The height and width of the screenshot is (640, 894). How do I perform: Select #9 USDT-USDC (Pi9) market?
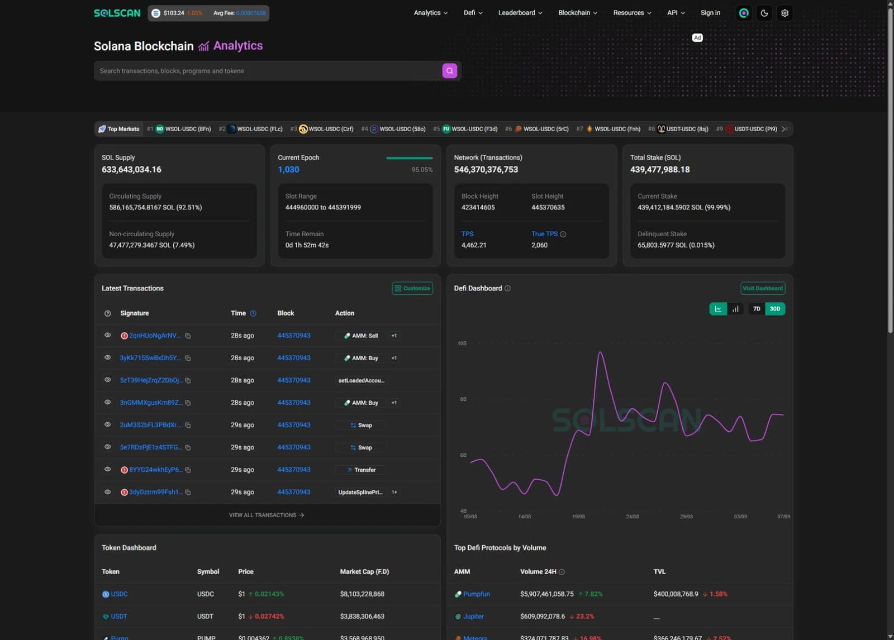click(746, 129)
